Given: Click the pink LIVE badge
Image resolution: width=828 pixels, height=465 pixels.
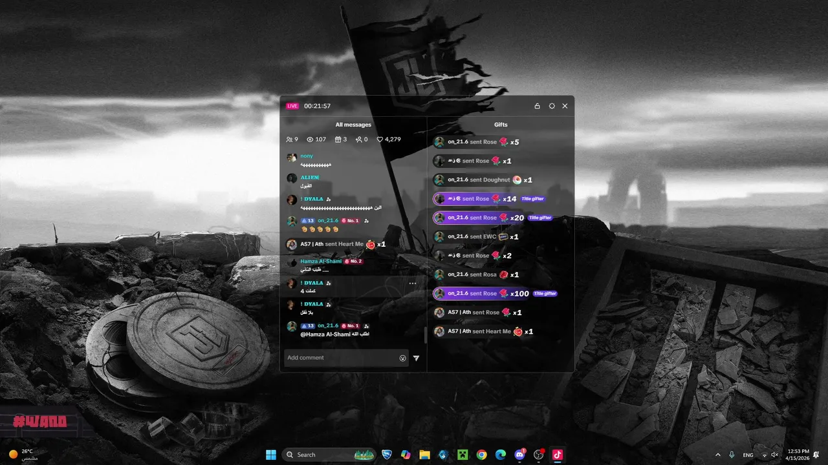Looking at the screenshot, I should pyautogui.click(x=292, y=106).
